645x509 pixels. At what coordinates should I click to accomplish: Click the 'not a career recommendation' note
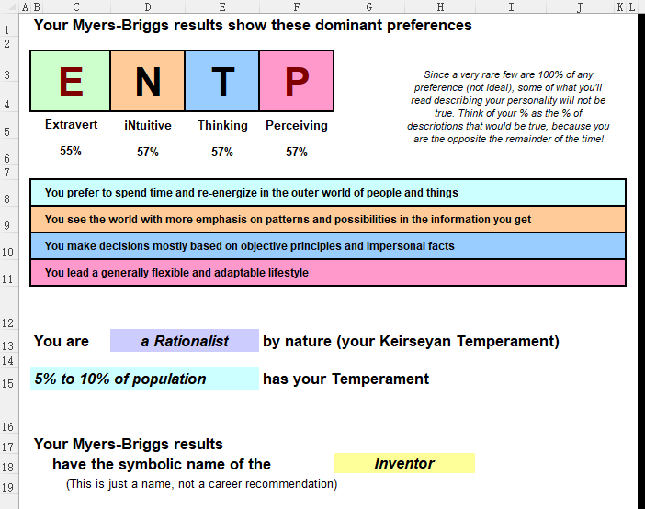tap(201, 484)
